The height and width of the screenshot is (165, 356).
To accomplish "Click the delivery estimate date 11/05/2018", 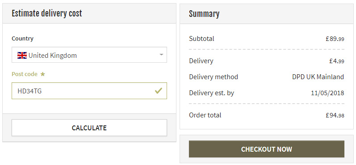I will point(327,93).
